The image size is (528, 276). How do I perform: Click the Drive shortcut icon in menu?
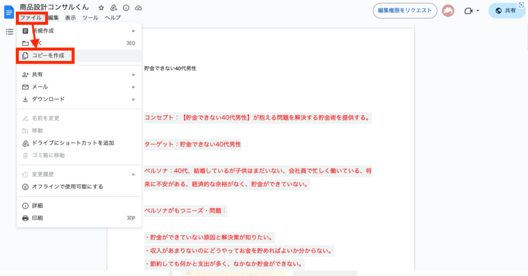point(25,144)
